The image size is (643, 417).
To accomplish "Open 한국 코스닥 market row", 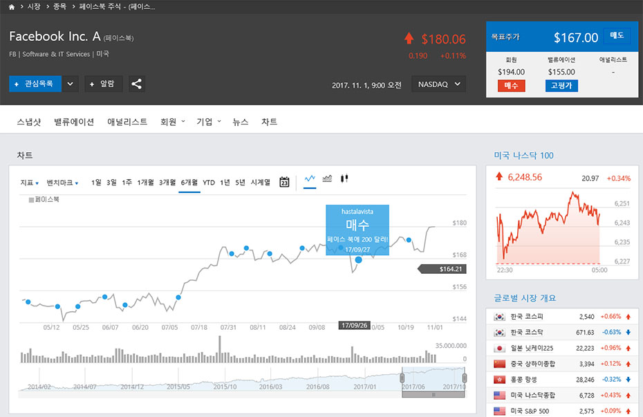I will tap(562, 332).
